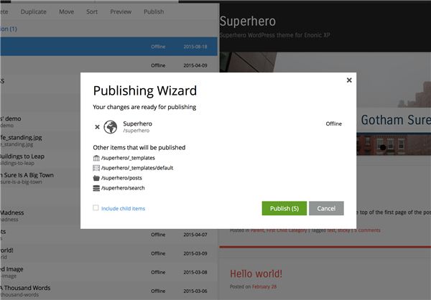Close the Publishing Wizard dialog
The width and height of the screenshot is (431, 300).
coord(349,80)
